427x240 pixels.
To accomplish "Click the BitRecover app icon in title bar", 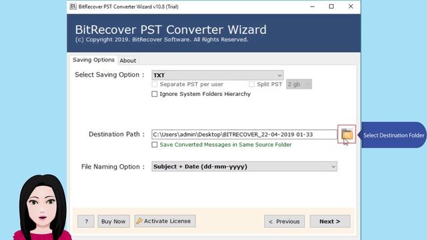I will coord(73,6).
